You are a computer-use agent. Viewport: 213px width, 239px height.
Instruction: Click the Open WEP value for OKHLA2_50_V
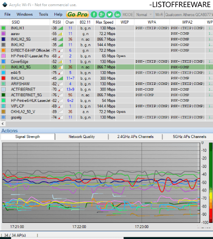(x=121, y=112)
